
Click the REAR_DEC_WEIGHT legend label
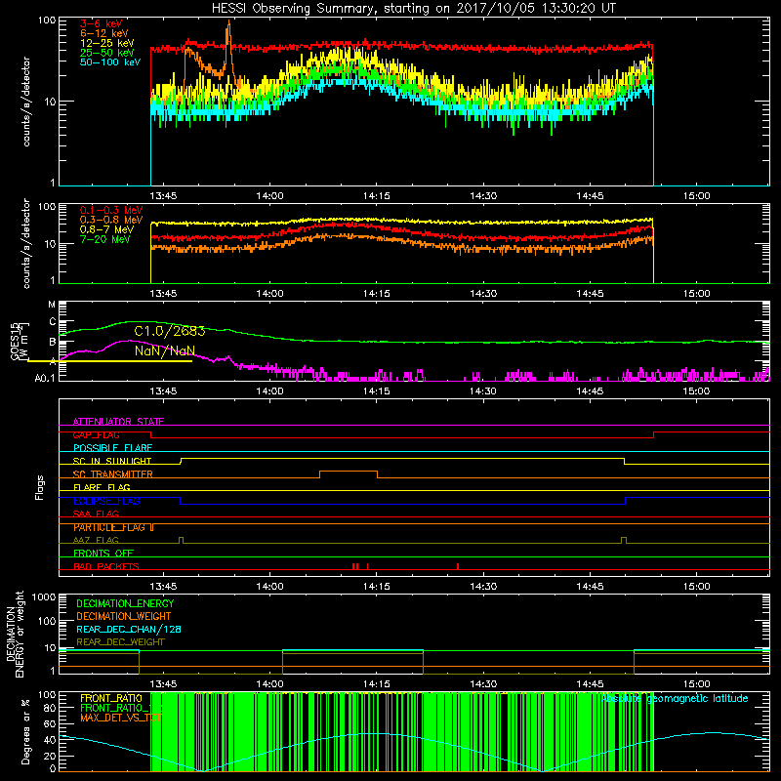click(x=120, y=642)
